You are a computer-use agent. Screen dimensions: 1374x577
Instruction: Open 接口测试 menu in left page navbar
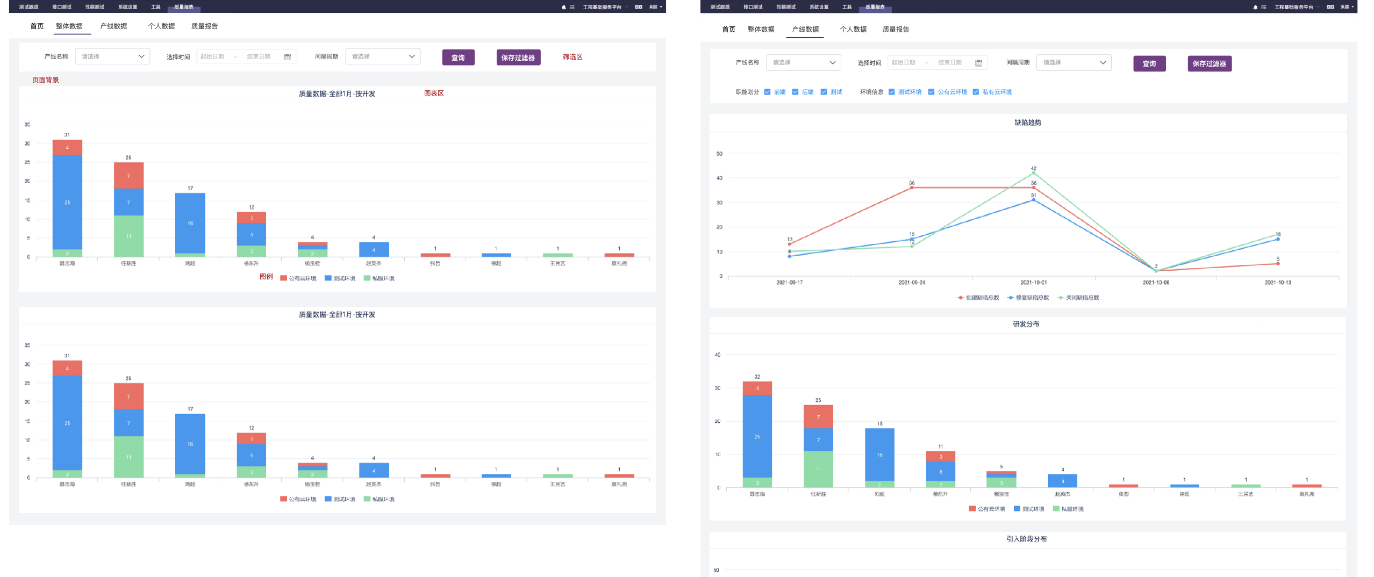click(62, 7)
